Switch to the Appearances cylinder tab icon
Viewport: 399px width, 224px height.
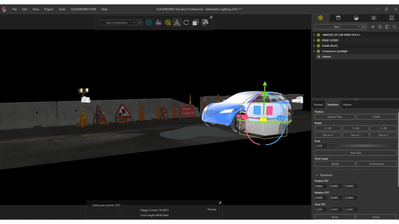pos(338,18)
